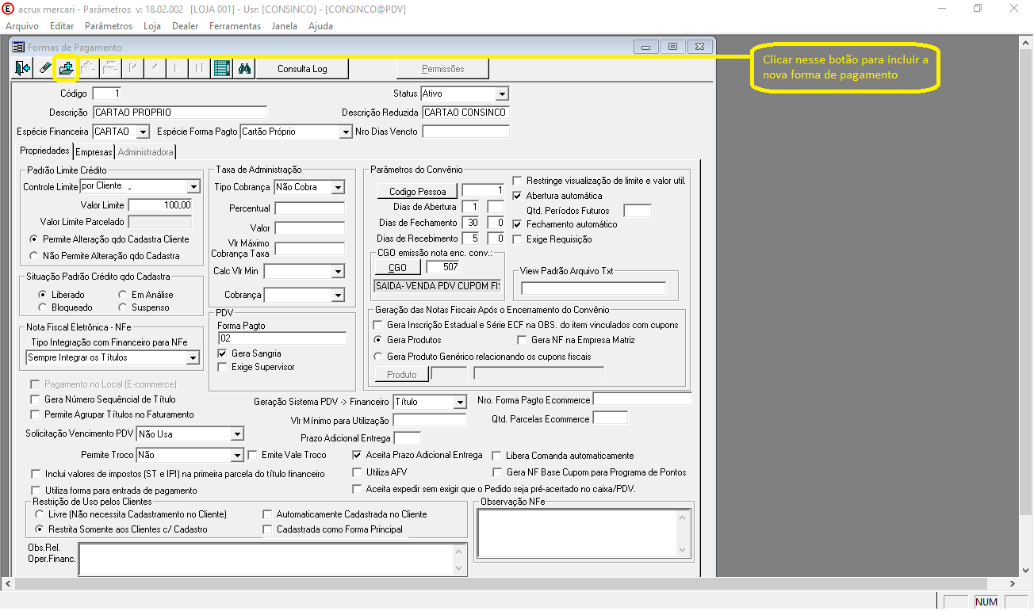
Task: Expand Solicitação Vencimento PDV dropdown
Action: click(236, 433)
